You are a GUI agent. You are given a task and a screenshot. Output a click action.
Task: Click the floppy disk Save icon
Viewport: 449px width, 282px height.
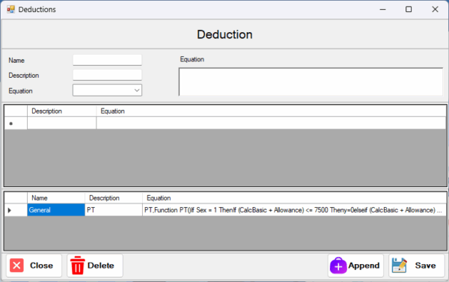(x=399, y=266)
